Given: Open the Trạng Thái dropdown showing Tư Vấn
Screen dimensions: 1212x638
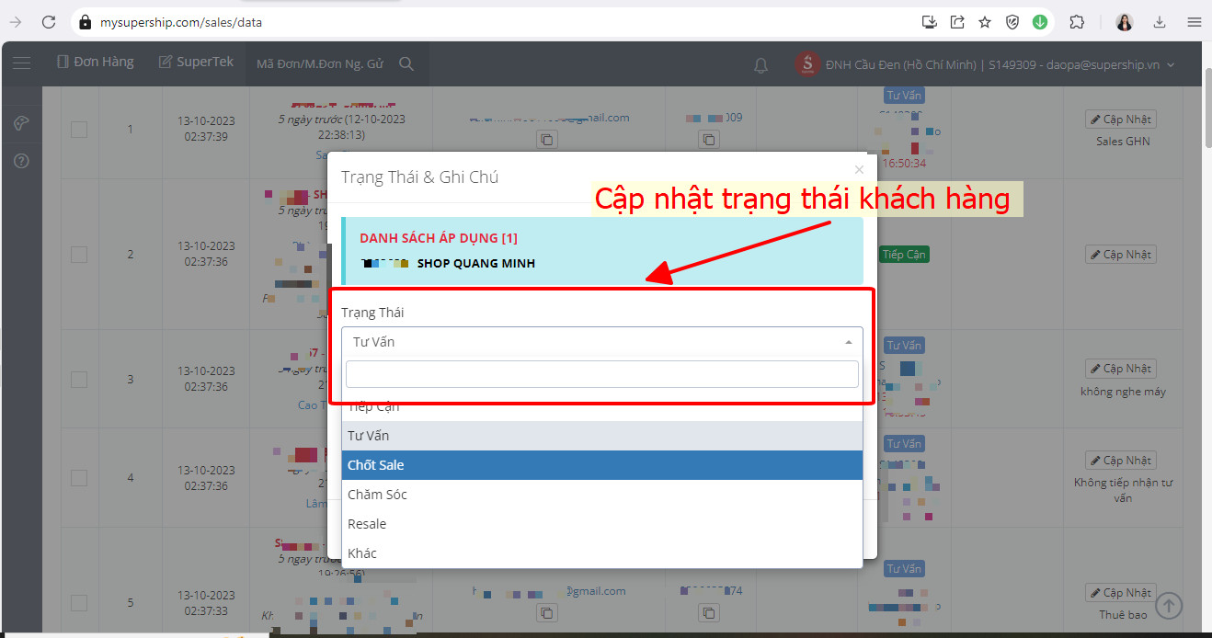Looking at the screenshot, I should [601, 341].
